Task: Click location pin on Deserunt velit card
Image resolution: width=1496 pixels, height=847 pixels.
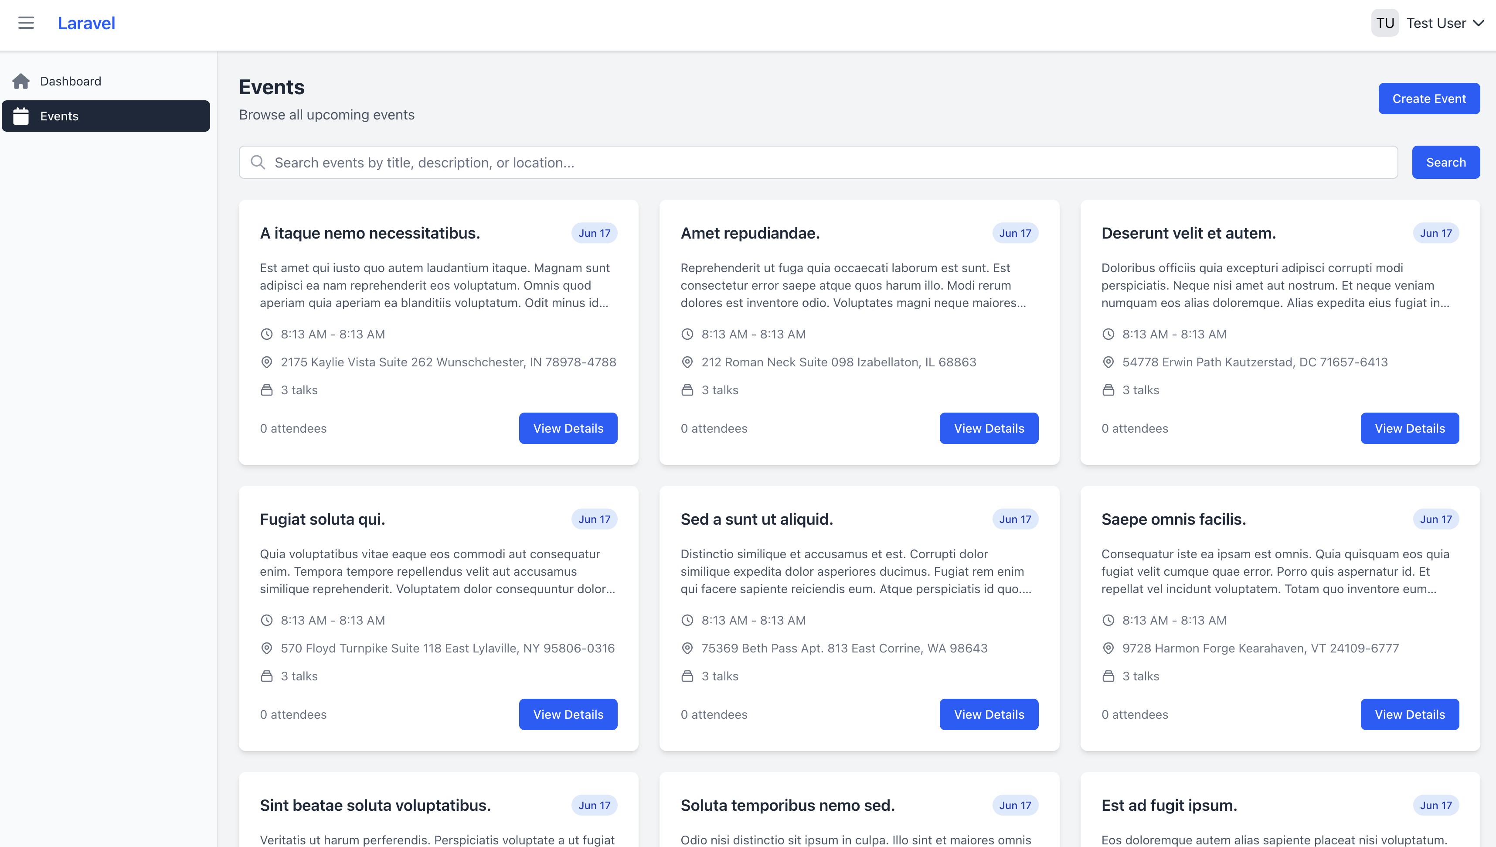Action: tap(1108, 362)
